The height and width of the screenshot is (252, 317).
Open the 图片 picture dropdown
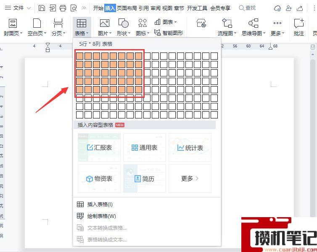(105, 27)
